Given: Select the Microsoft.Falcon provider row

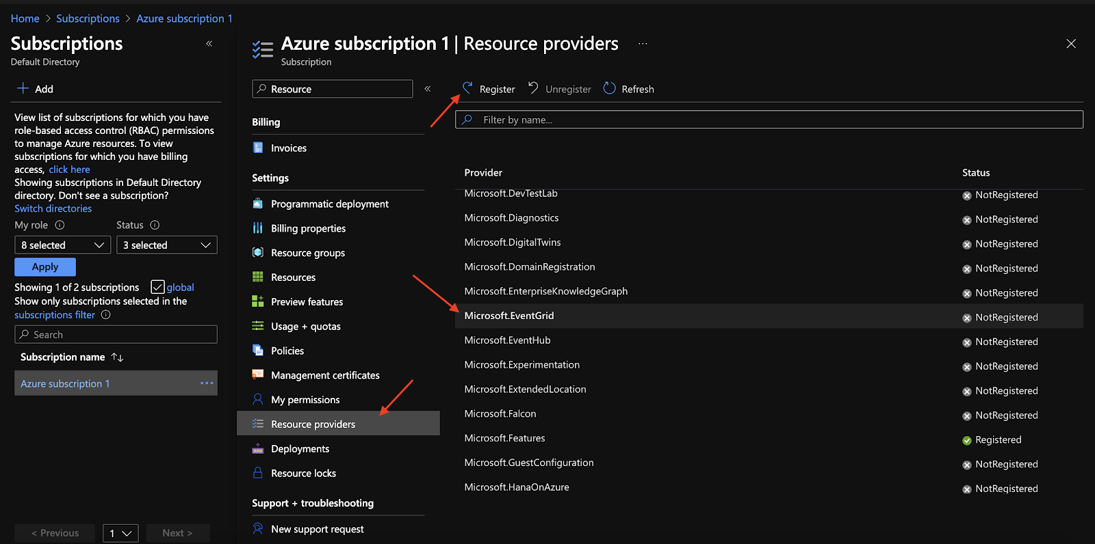Looking at the screenshot, I should [769, 414].
